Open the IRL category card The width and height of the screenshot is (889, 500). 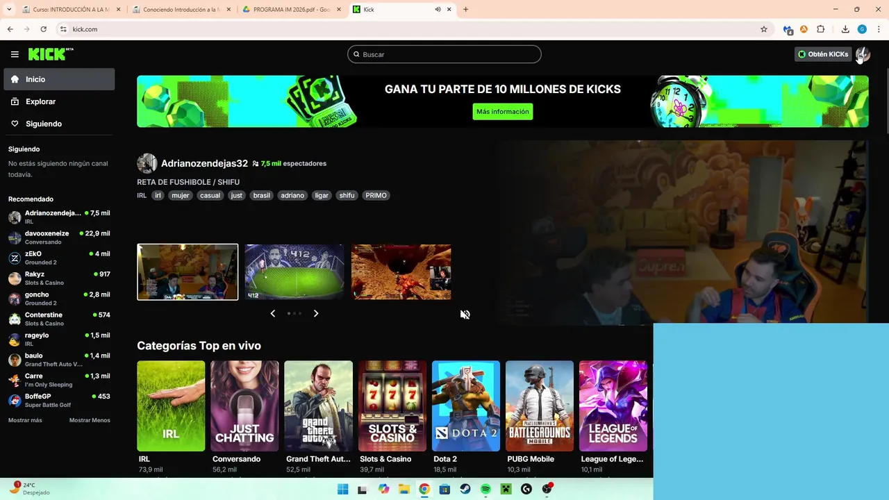point(171,406)
